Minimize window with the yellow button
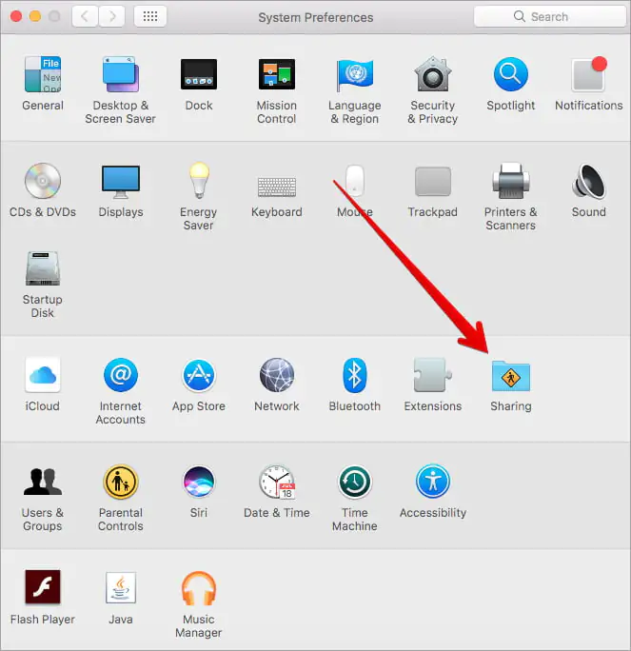Image resolution: width=631 pixels, height=651 pixels. 35,16
